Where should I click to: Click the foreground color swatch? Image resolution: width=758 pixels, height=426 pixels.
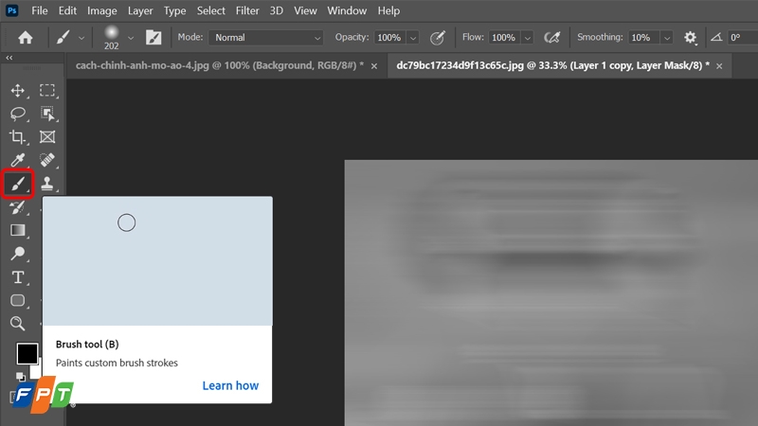tap(27, 353)
